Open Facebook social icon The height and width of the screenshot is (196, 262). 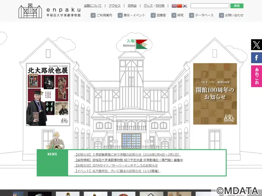[256, 58]
